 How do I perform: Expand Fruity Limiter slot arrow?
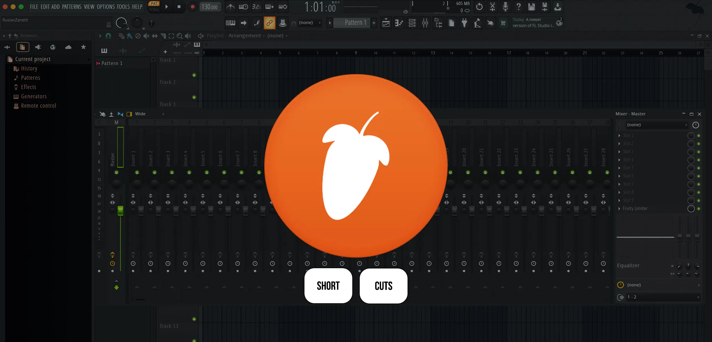click(x=619, y=209)
